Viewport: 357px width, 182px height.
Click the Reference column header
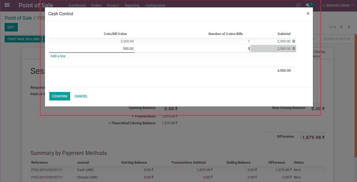point(39,162)
